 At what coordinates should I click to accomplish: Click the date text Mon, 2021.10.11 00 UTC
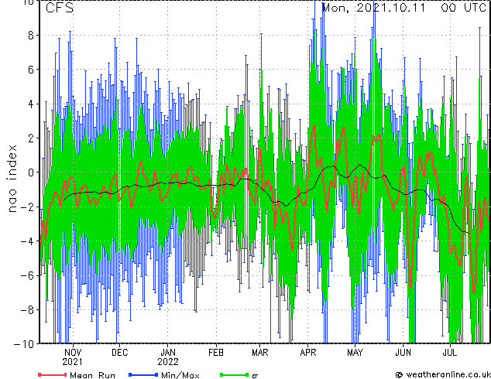(x=404, y=8)
